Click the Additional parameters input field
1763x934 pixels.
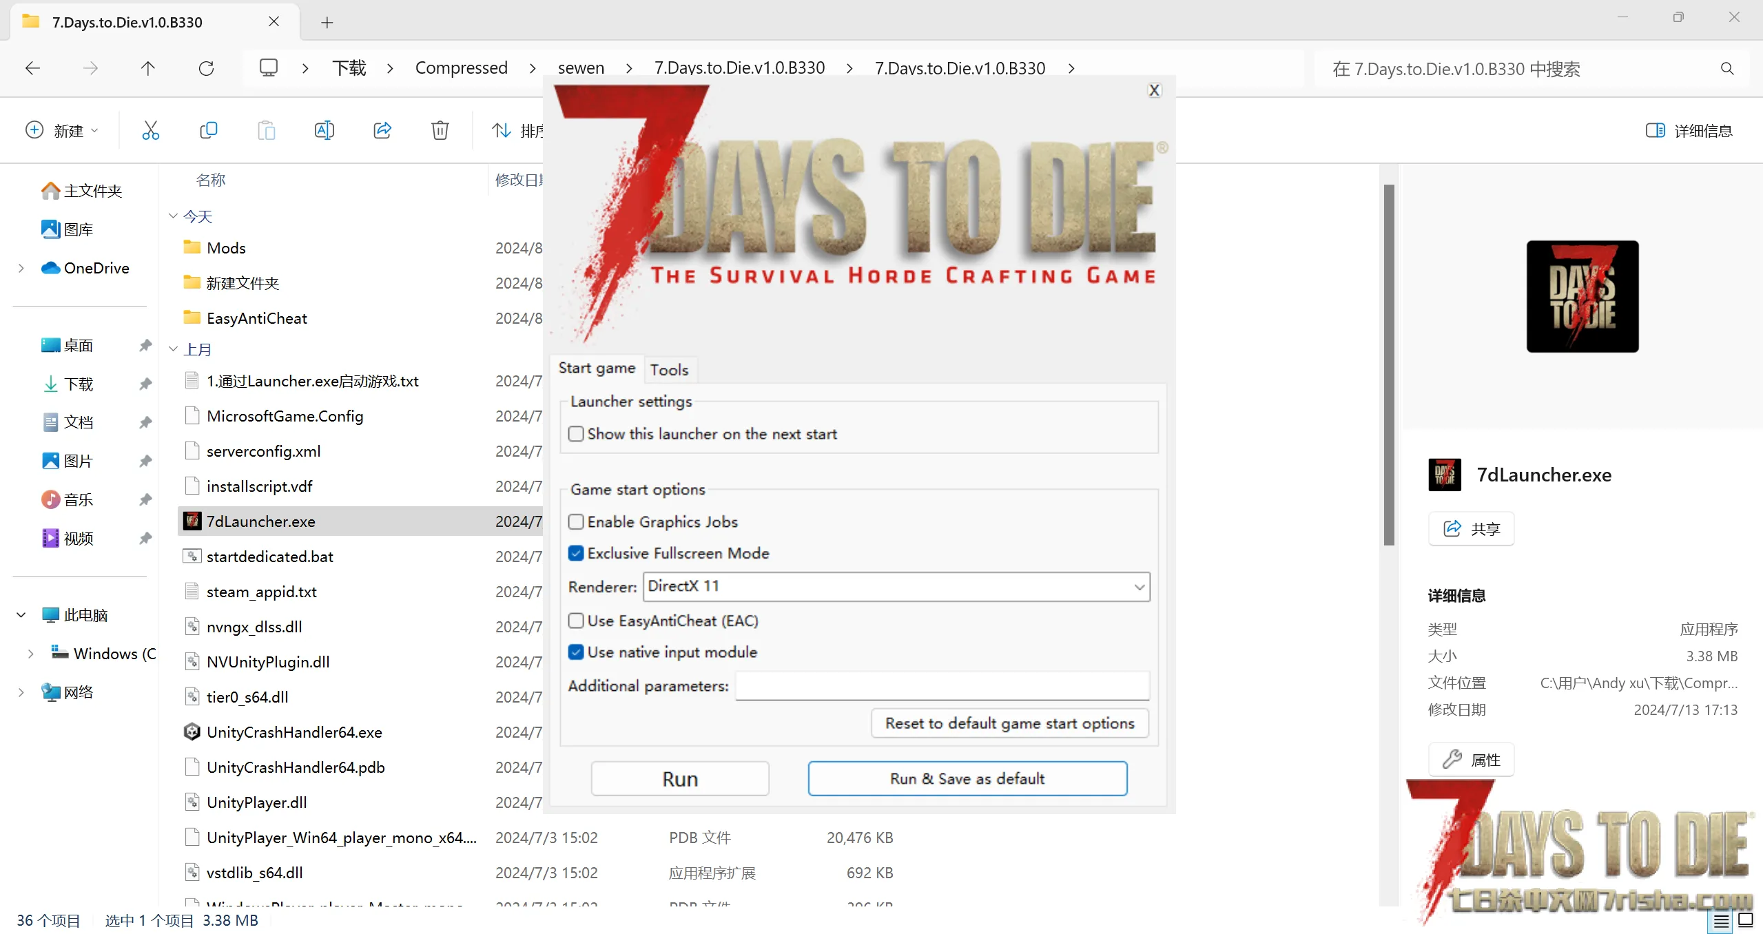[x=942, y=686]
